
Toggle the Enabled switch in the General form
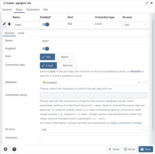click(46, 49)
